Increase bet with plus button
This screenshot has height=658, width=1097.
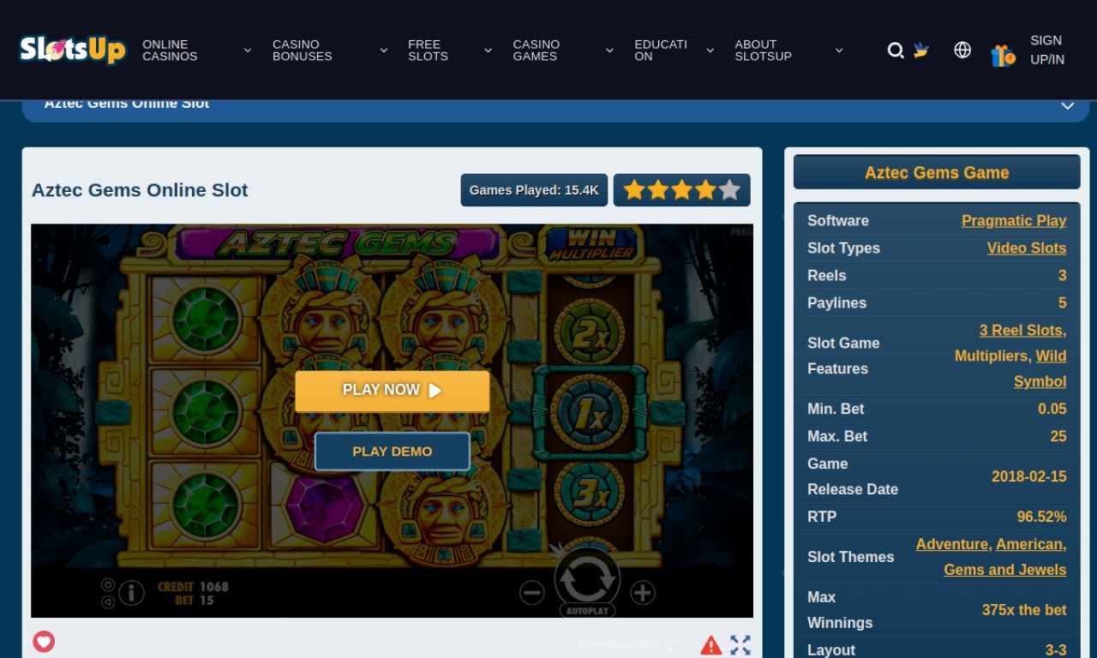[x=643, y=592]
